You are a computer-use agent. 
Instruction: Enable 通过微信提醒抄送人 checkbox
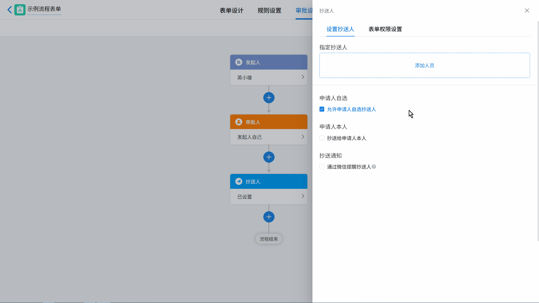(322, 167)
